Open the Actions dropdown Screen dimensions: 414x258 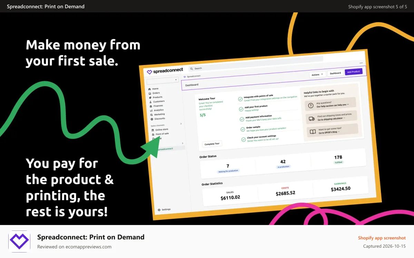[317, 74]
